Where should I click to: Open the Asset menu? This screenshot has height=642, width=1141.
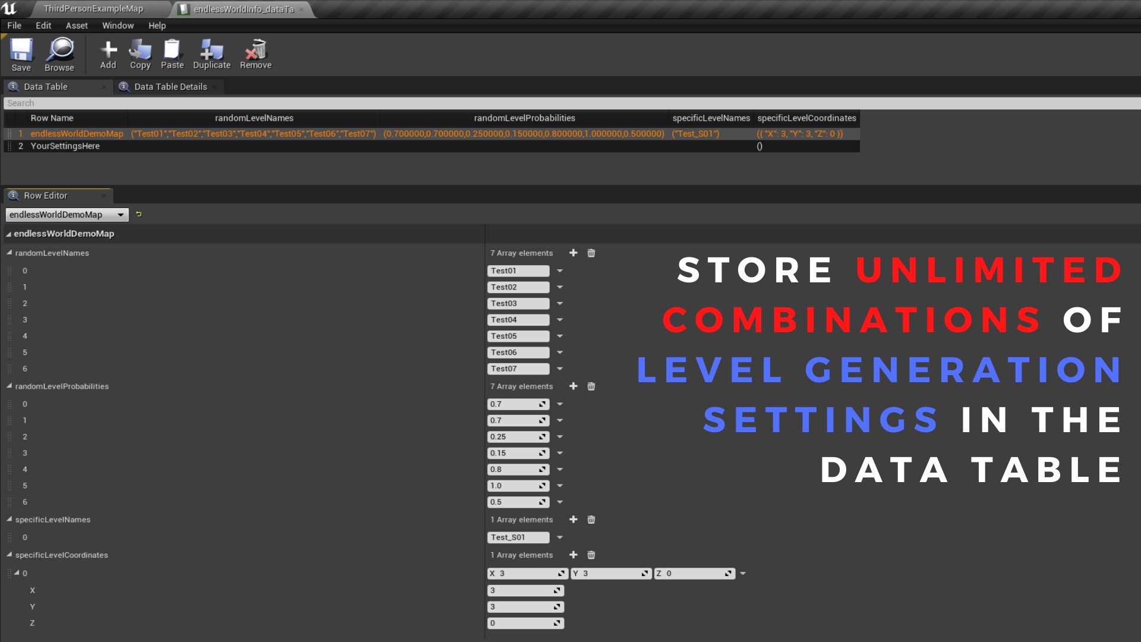click(x=76, y=26)
